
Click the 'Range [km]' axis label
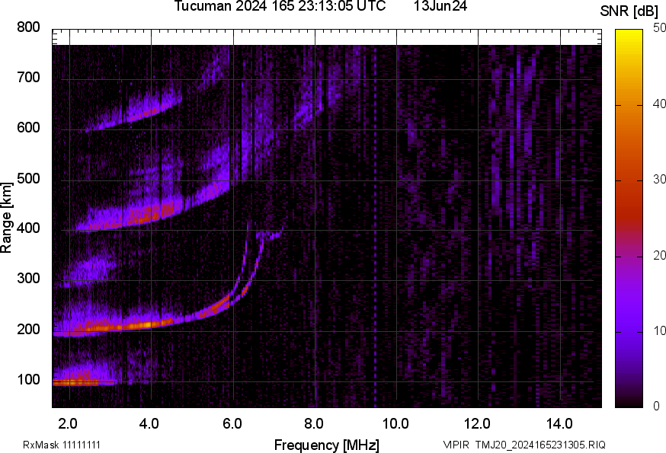coord(6,218)
